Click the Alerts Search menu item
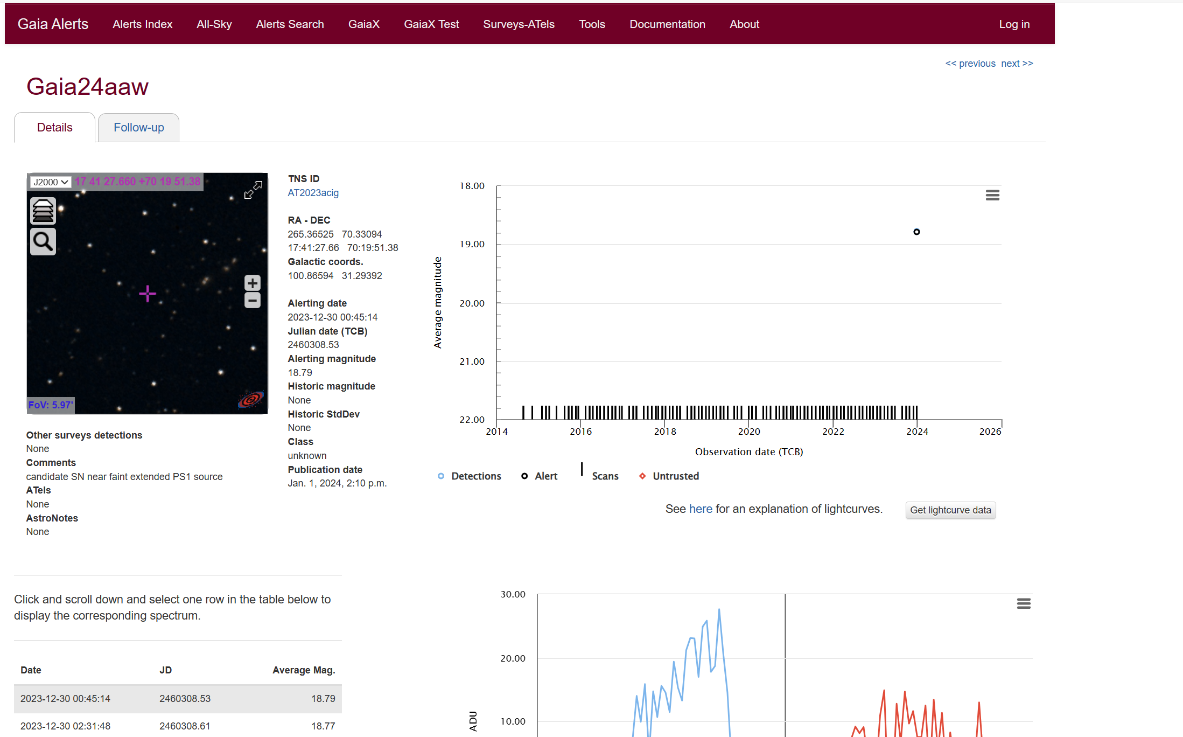1183x737 pixels. [x=289, y=24]
